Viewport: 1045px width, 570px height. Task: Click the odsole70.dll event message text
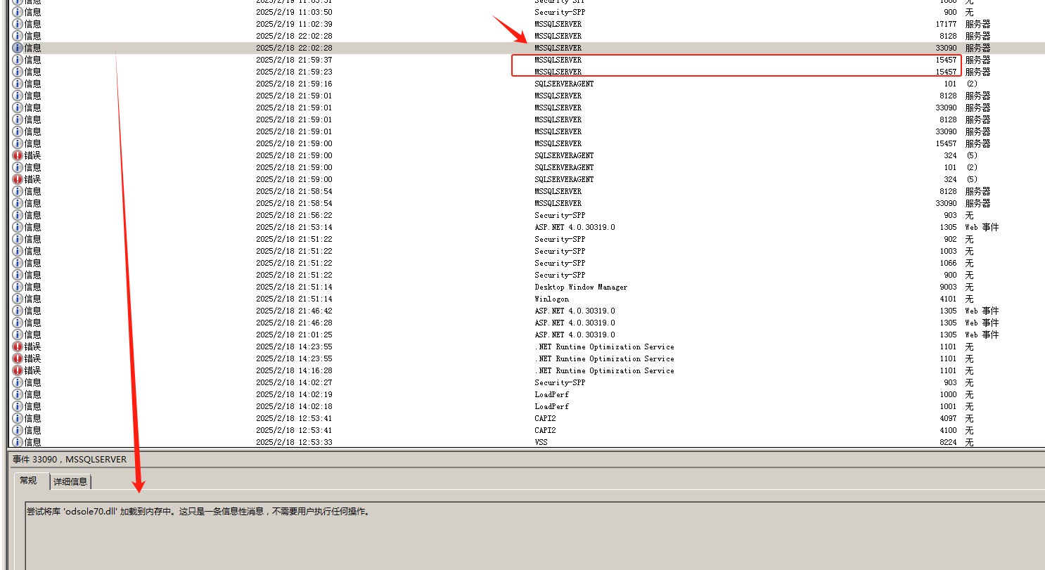coord(198,512)
